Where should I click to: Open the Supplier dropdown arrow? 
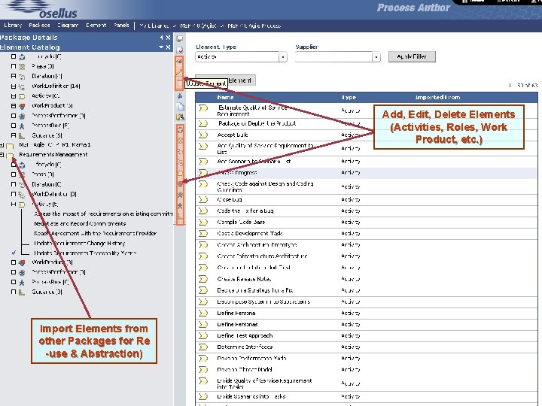376,57
